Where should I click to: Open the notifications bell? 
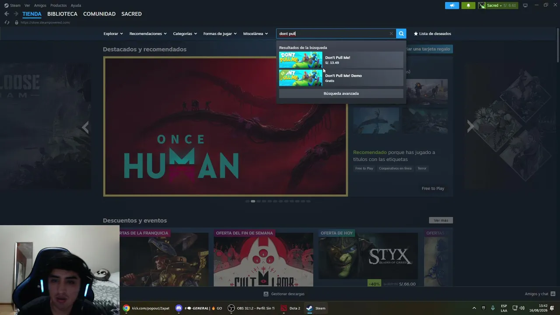coord(468,5)
